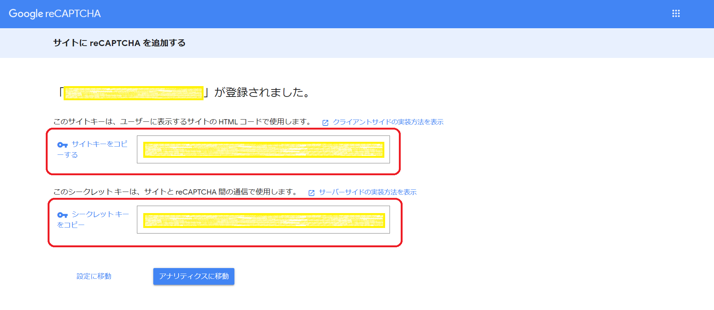This screenshot has width=714, height=310.
Task: Click the heading サイトに reCAPTCHA を追加する
Action: (119, 43)
